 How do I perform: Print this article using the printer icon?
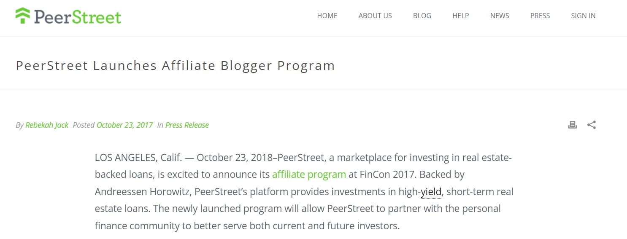[x=572, y=125]
